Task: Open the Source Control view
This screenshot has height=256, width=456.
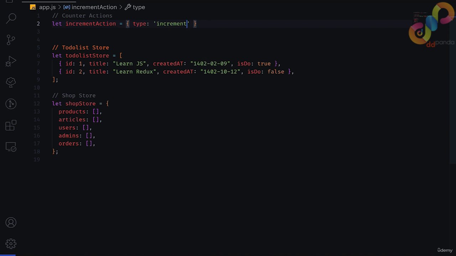Action: click(11, 39)
